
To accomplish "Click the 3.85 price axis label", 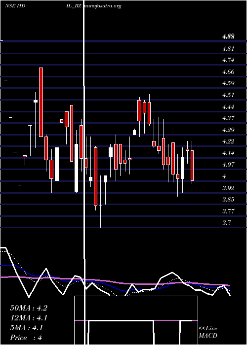I will point(228,200).
